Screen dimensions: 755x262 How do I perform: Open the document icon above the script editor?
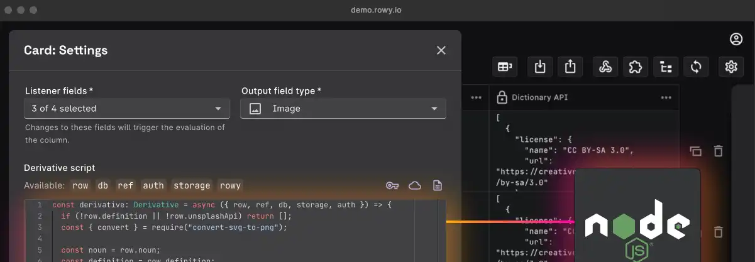point(438,185)
